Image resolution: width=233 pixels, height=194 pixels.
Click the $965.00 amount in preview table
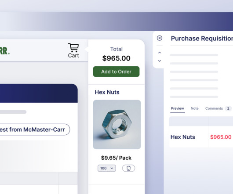click(221, 137)
